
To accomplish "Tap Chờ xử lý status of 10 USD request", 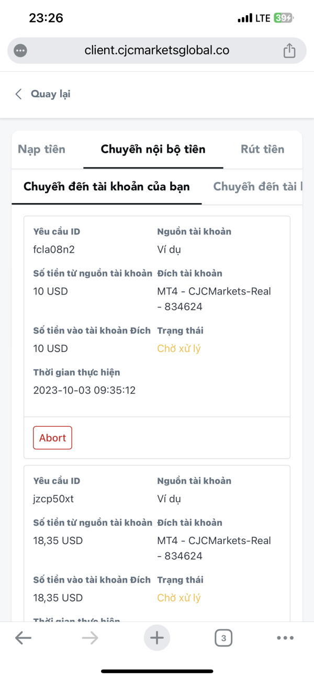I will pos(179,348).
